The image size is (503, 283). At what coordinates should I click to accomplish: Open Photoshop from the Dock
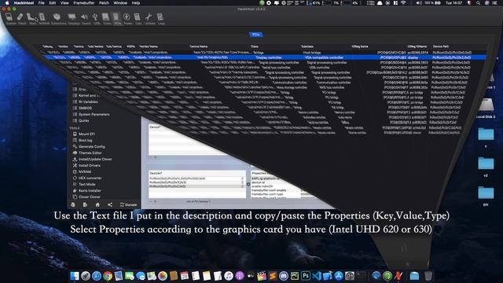click(x=306, y=276)
